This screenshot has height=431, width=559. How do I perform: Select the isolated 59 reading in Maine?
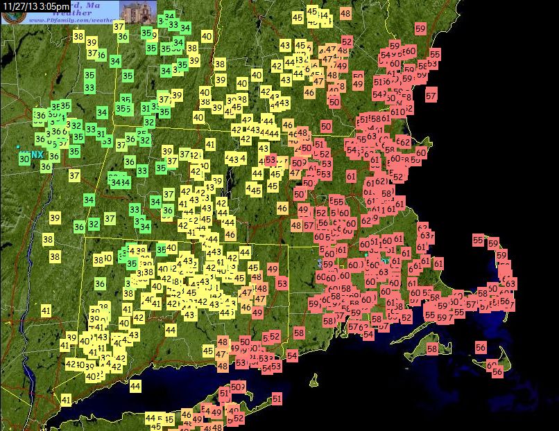pyautogui.click(x=420, y=28)
